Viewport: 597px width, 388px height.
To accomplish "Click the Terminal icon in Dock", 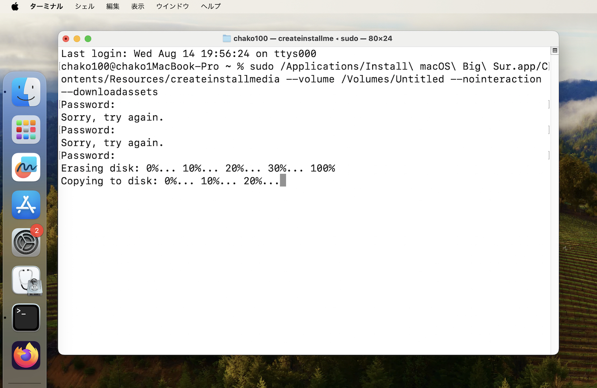I will 26,318.
